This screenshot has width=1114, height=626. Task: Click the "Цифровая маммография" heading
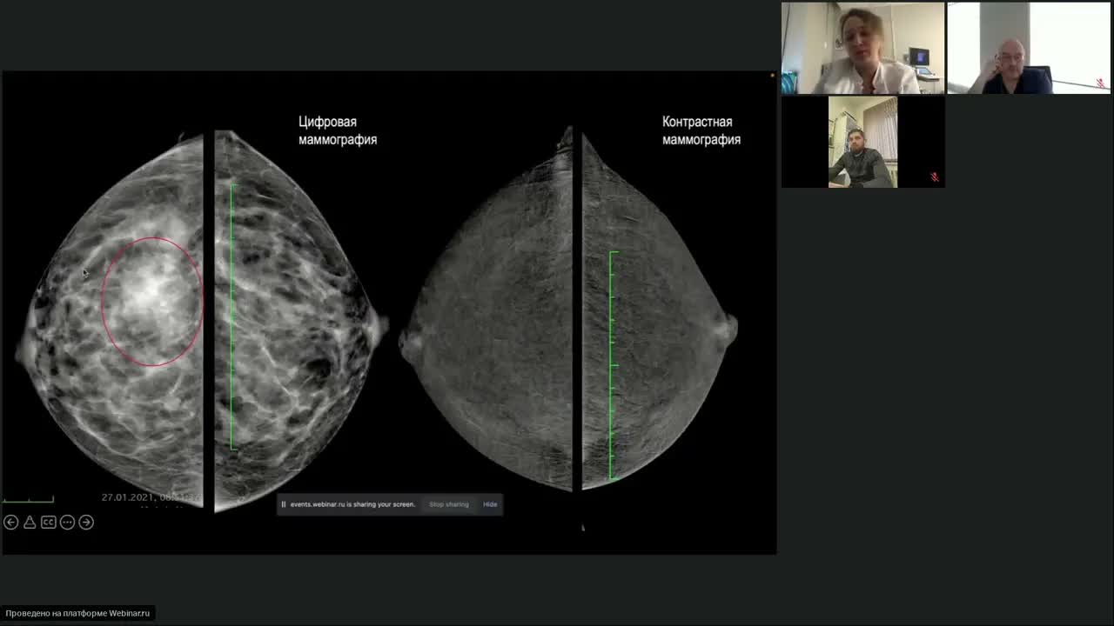(x=338, y=130)
